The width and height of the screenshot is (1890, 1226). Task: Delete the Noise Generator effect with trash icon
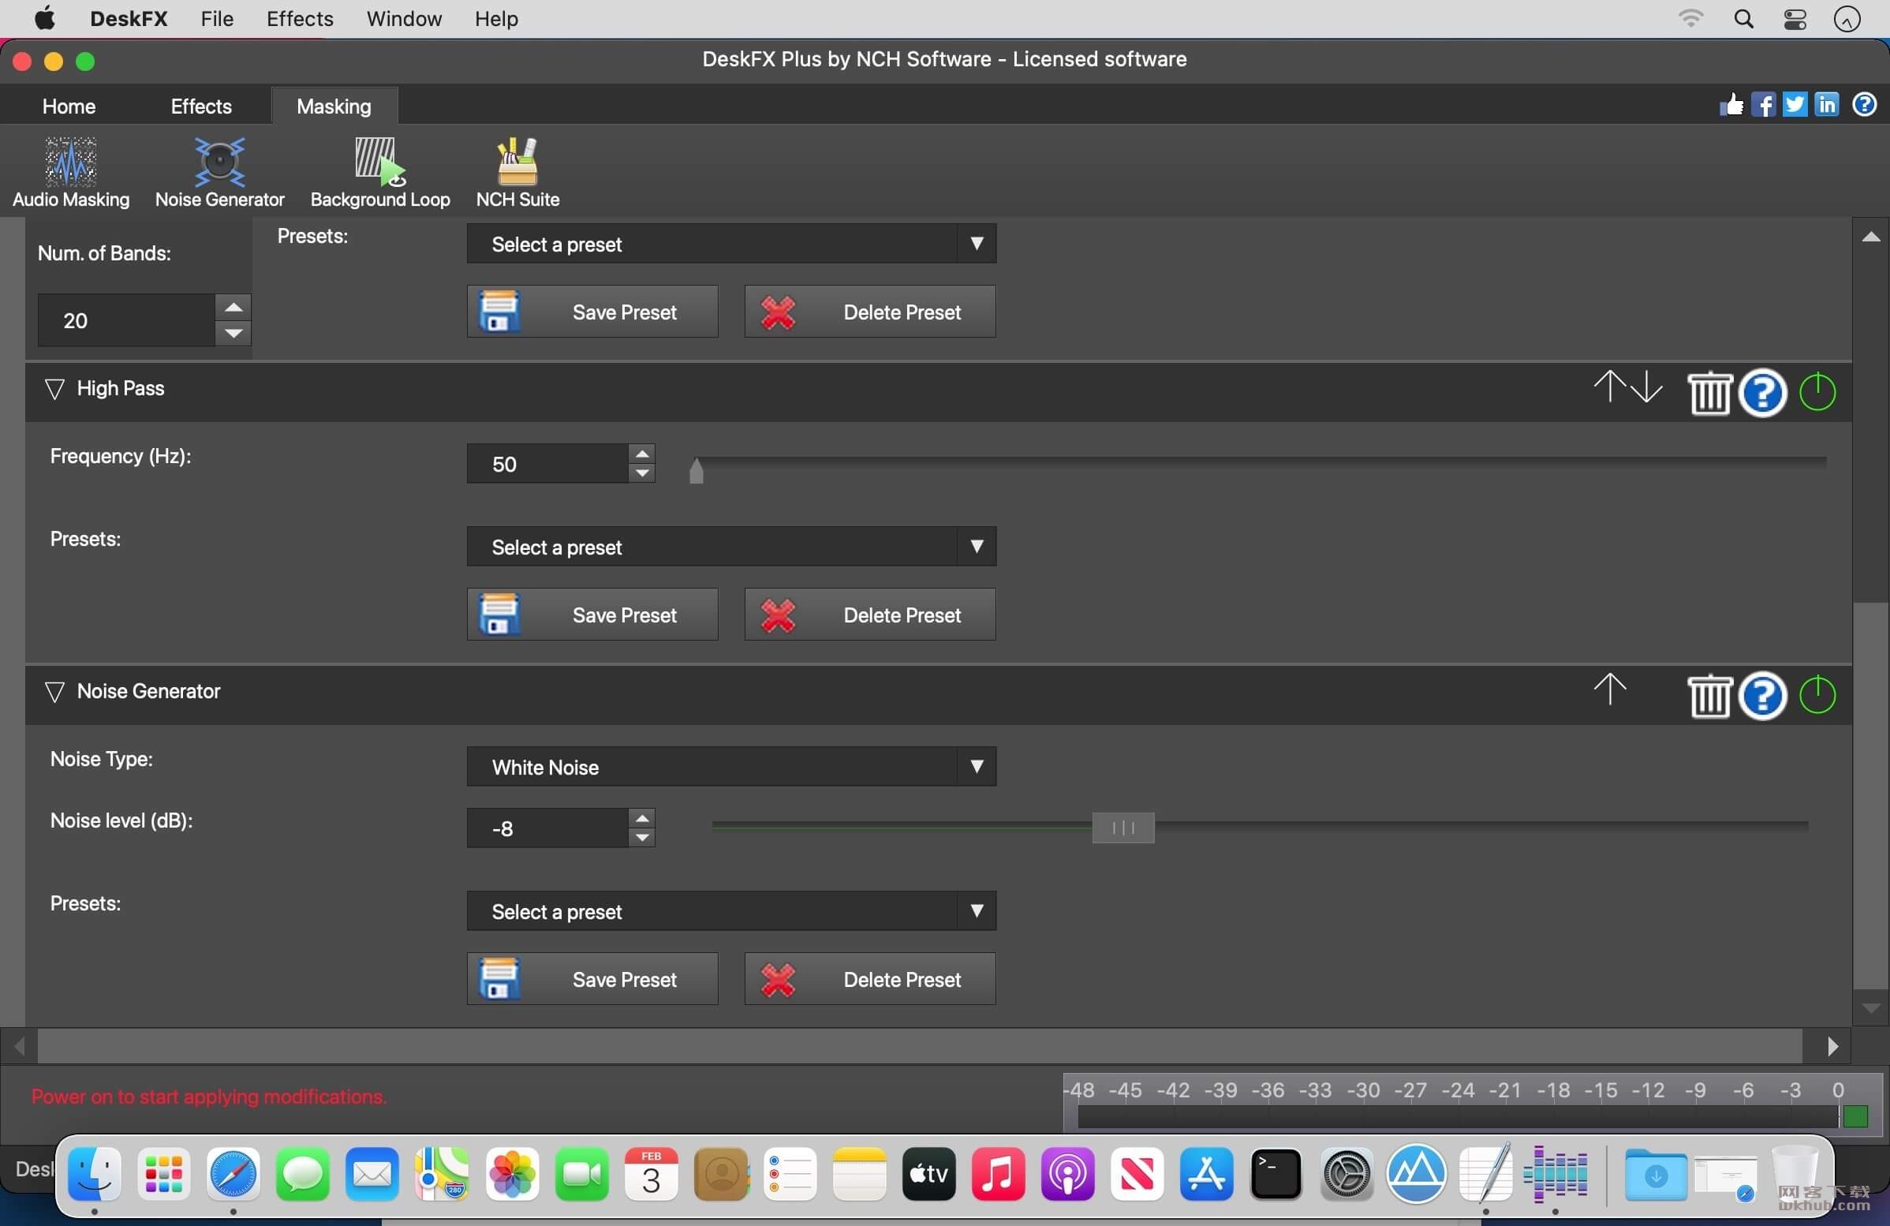tap(1709, 696)
